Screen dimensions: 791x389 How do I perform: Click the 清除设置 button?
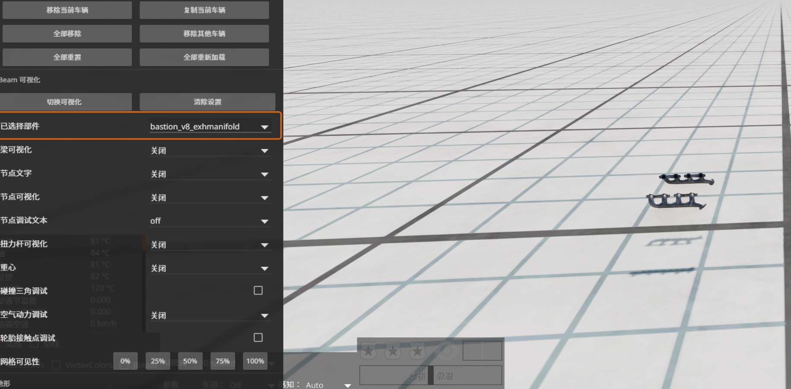click(207, 102)
